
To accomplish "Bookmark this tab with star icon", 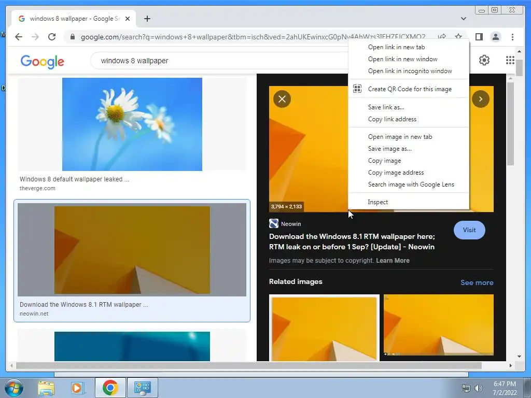I will (458, 37).
